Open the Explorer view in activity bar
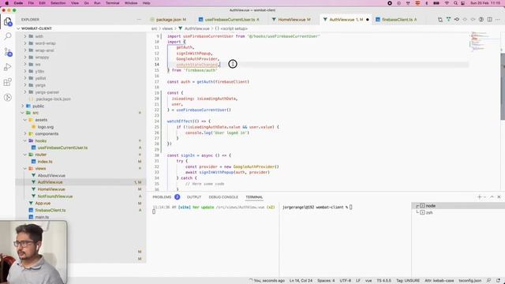This screenshot has height=284, width=505. (8, 21)
